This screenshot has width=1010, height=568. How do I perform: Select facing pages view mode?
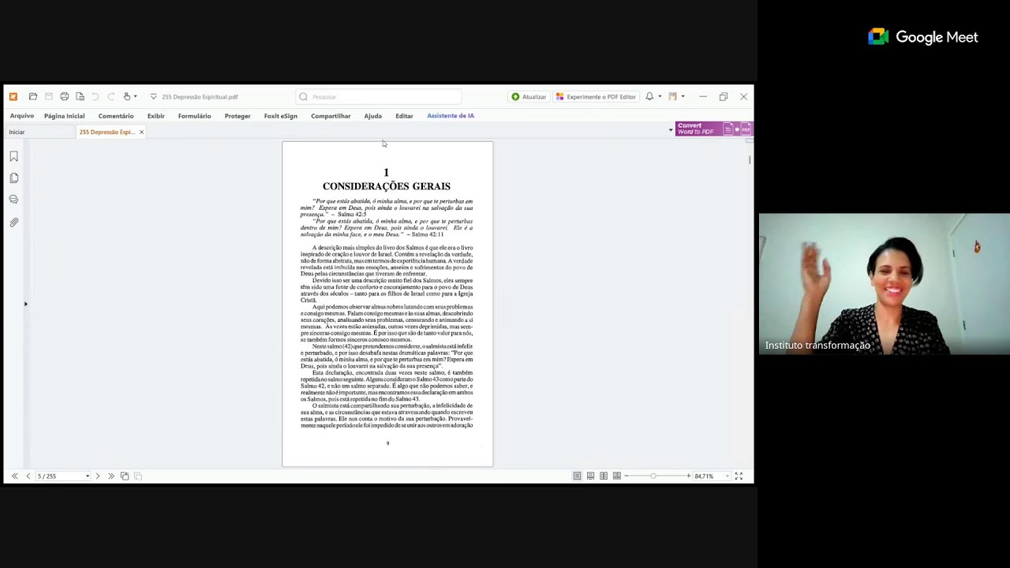(604, 476)
